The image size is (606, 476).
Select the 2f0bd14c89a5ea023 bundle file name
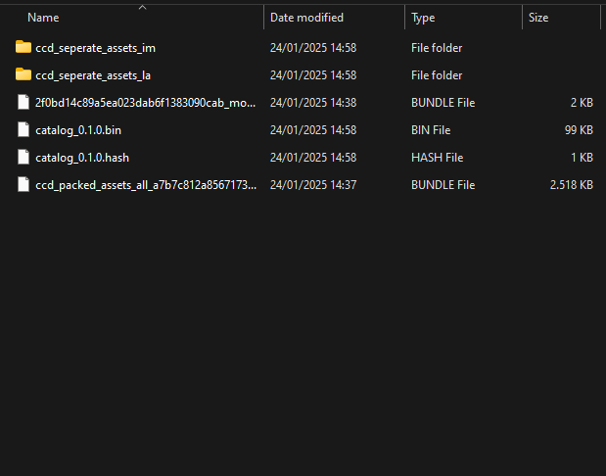146,102
